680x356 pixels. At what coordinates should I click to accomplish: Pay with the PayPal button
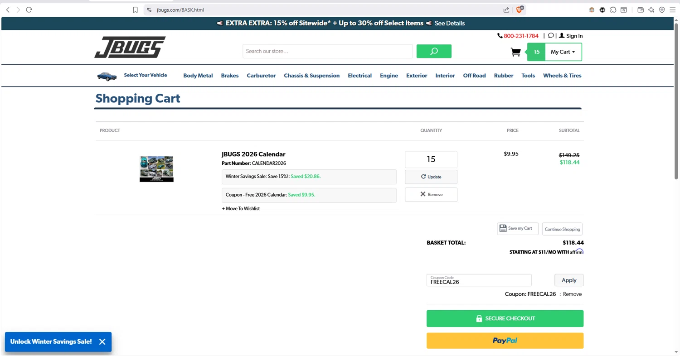[x=505, y=341]
